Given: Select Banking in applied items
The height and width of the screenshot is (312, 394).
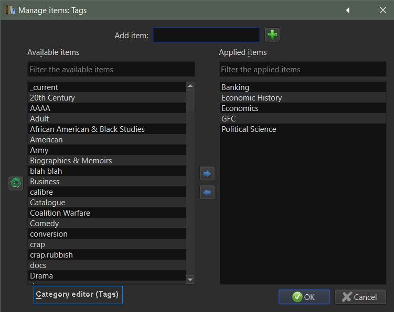Looking at the screenshot, I should coord(303,87).
